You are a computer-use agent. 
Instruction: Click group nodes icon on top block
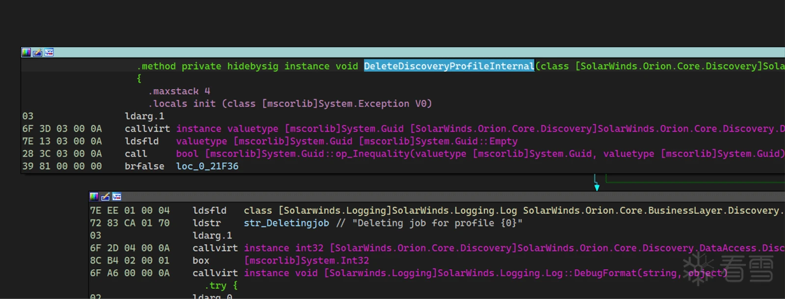pyautogui.click(x=49, y=52)
